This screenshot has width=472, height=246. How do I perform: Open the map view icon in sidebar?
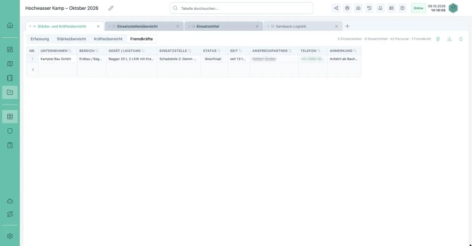[x=10, y=64]
